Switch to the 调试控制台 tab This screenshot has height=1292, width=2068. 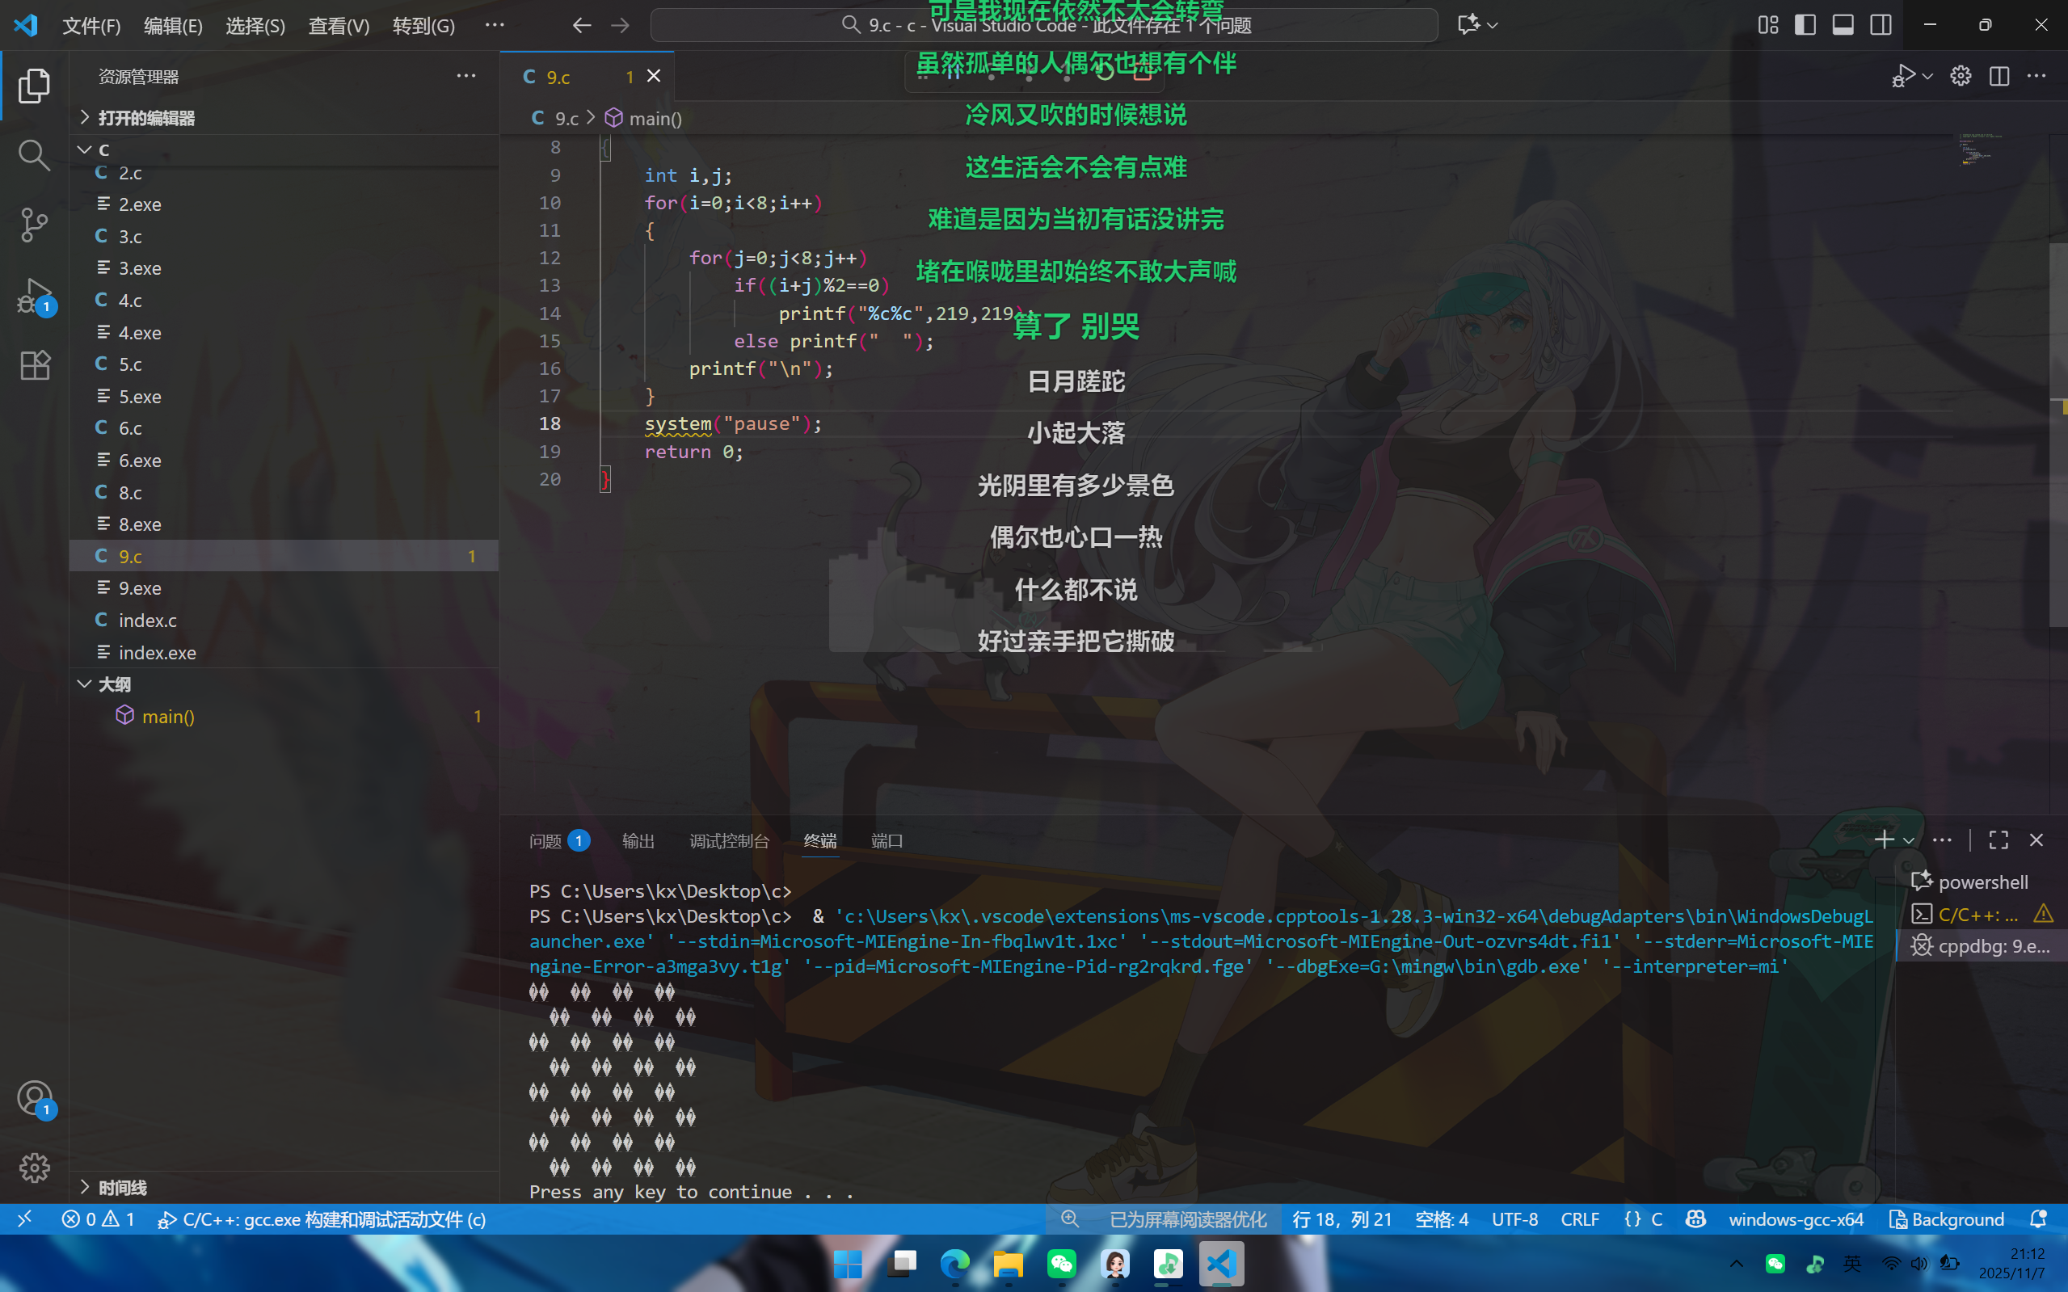click(x=729, y=841)
